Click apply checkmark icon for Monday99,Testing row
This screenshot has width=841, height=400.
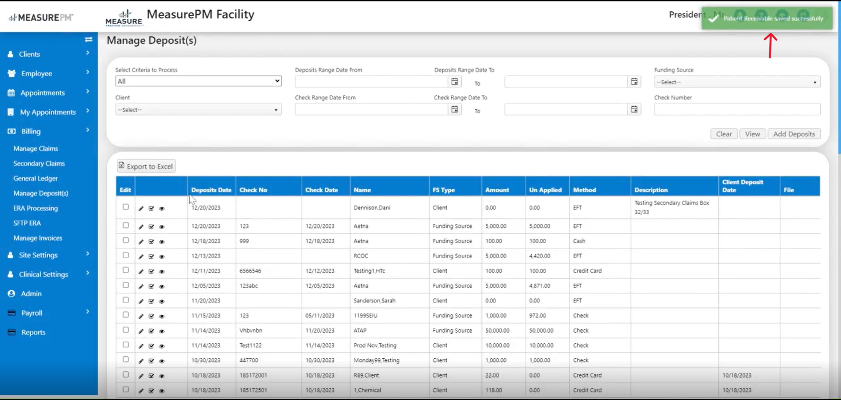[151, 361]
